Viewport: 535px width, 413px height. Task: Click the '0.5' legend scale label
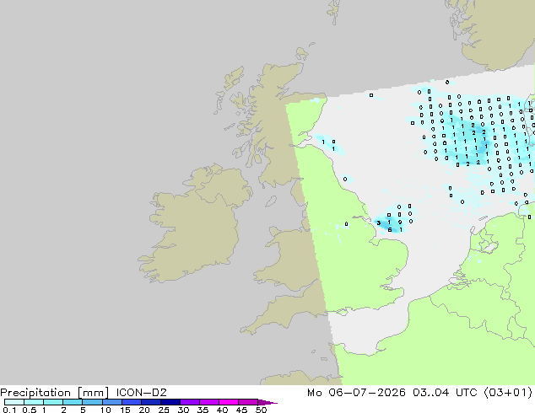tap(29, 410)
